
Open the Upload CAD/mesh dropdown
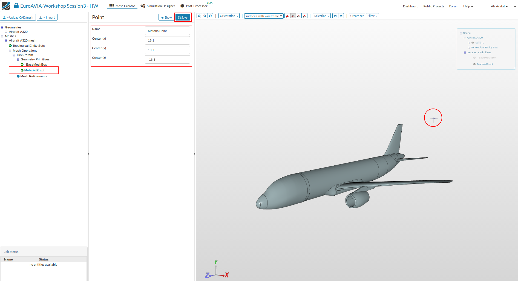18,17
